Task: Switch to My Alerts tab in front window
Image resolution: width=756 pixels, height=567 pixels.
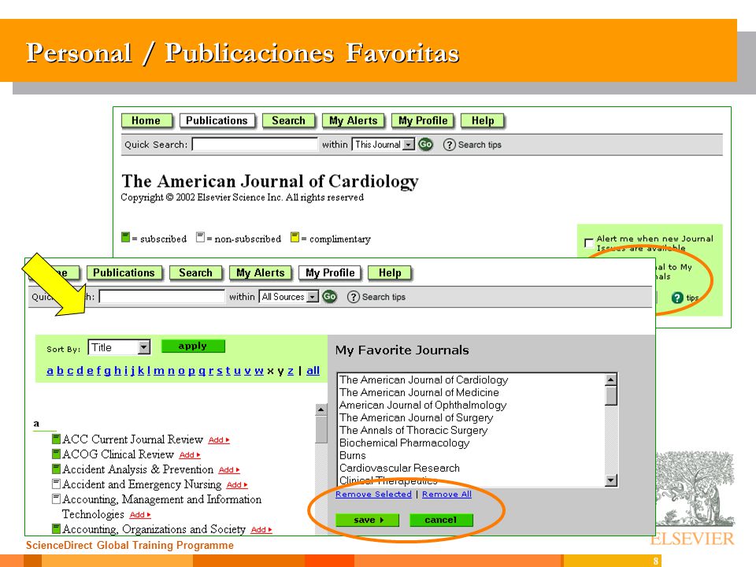Action: coord(261,273)
